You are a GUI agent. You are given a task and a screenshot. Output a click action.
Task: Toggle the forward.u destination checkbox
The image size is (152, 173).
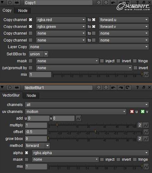(94, 20)
